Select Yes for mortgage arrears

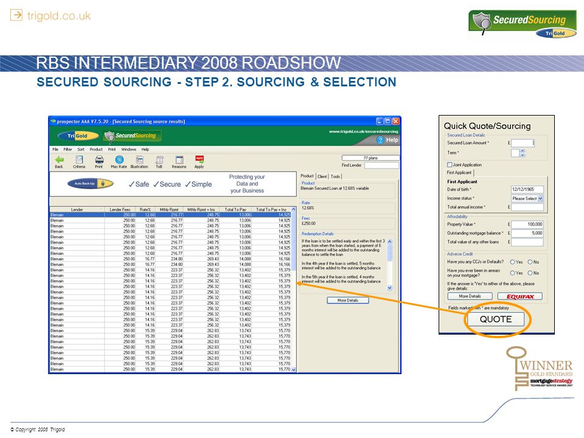coord(512,273)
